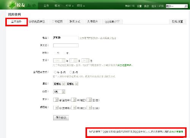Screen dimensions: 190x138
Task: Switch to the 工作经历 tab
Action: click(x=57, y=22)
